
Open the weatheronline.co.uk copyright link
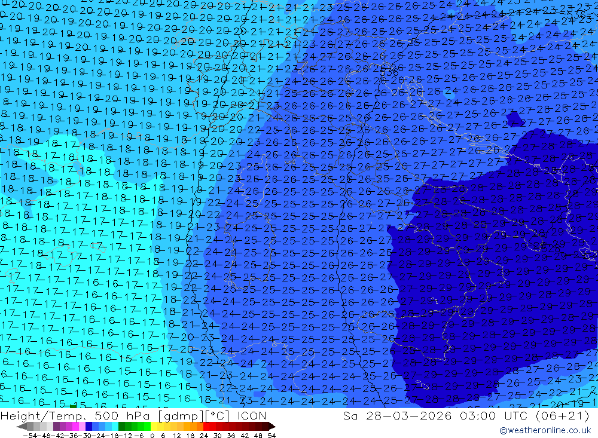pyautogui.click(x=545, y=430)
